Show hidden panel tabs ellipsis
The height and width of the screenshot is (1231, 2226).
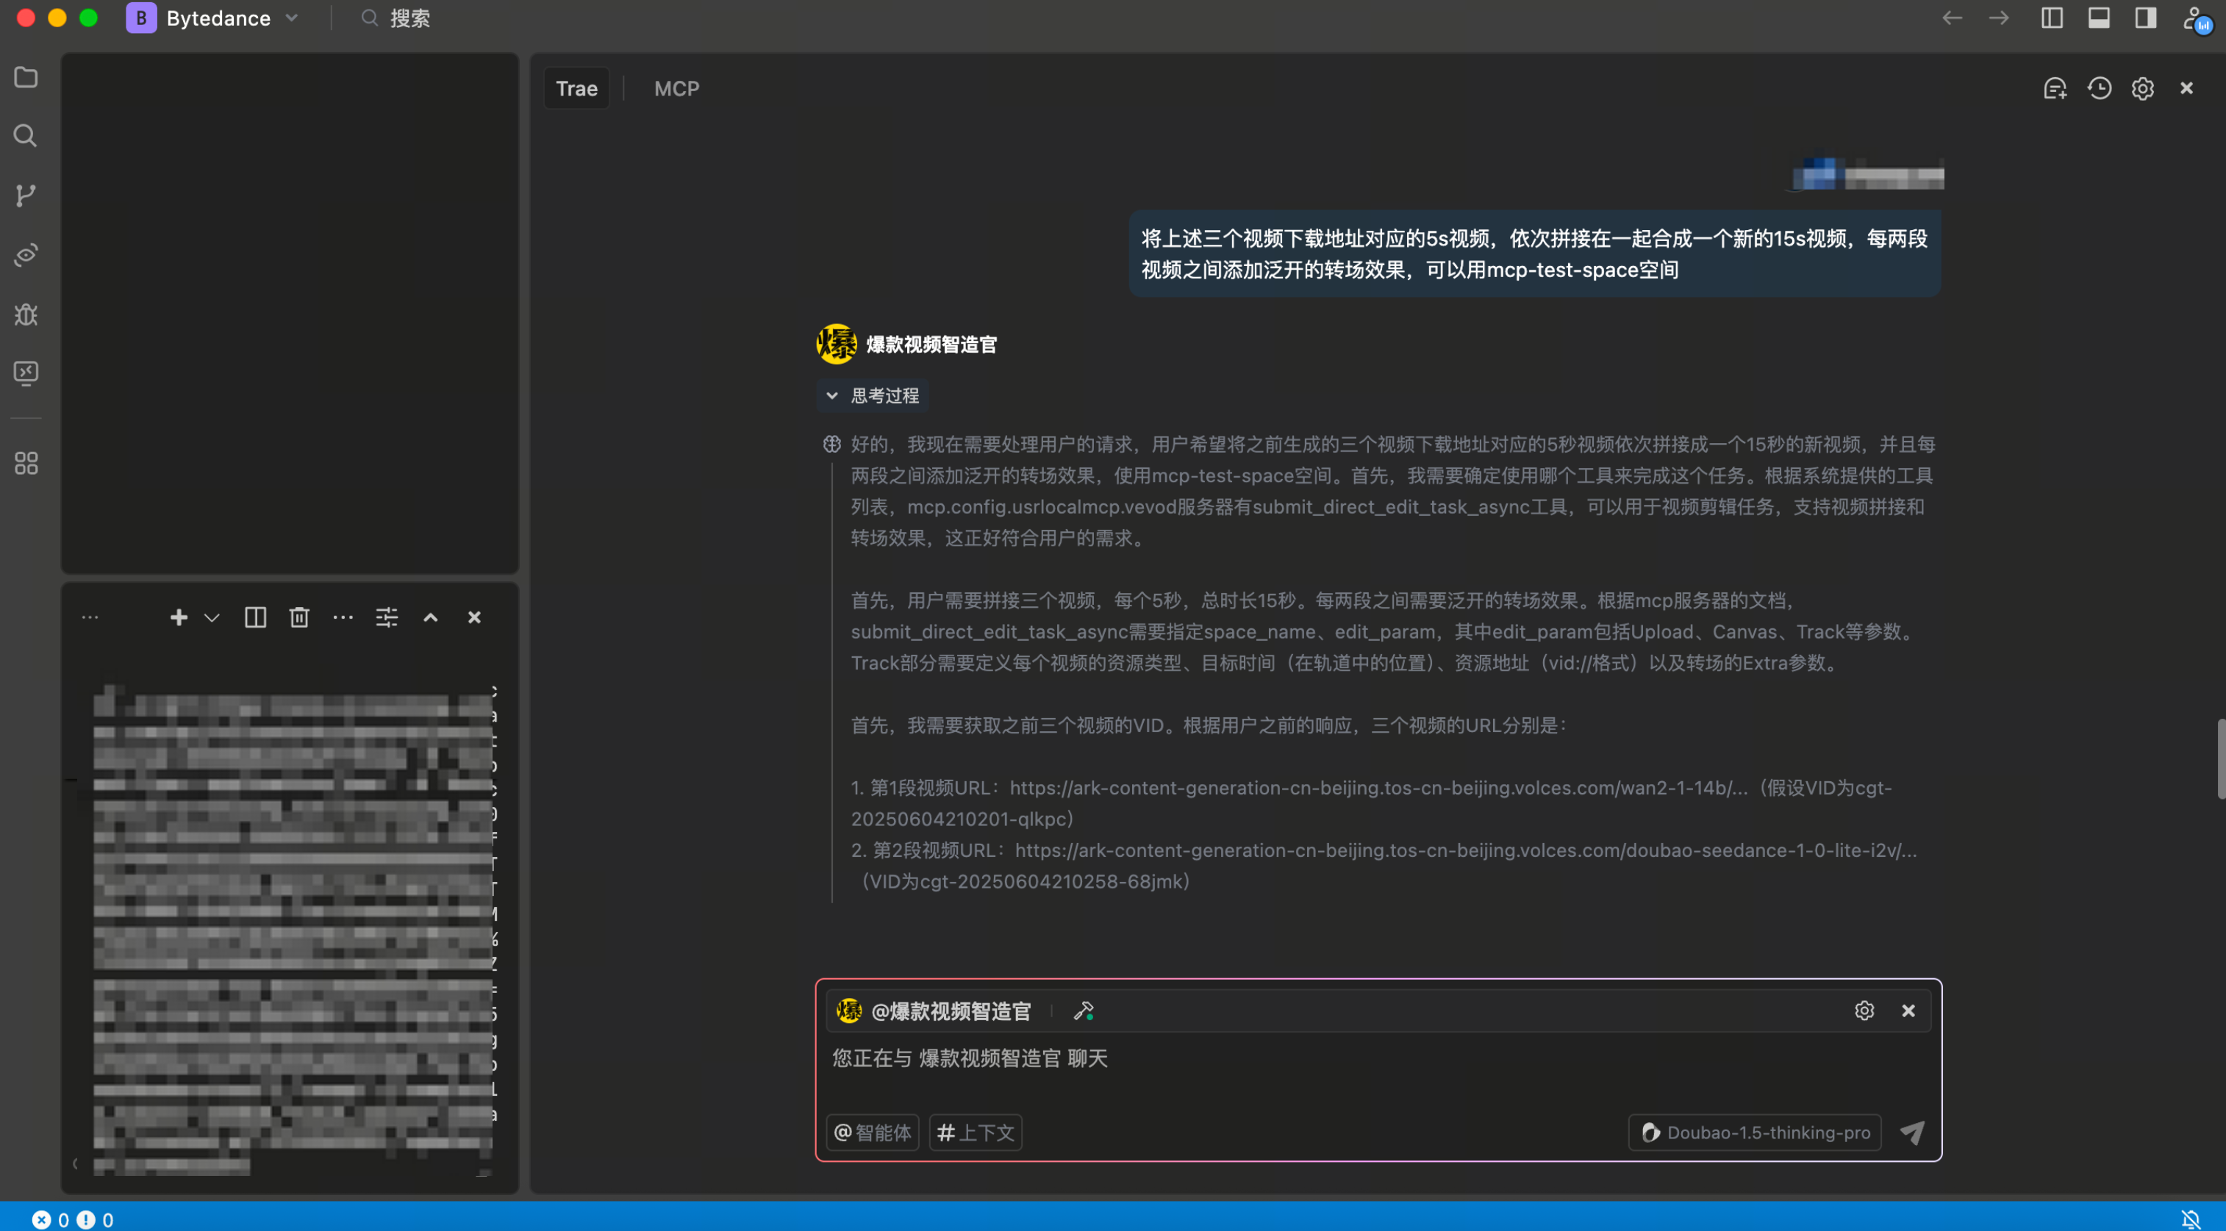[90, 617]
